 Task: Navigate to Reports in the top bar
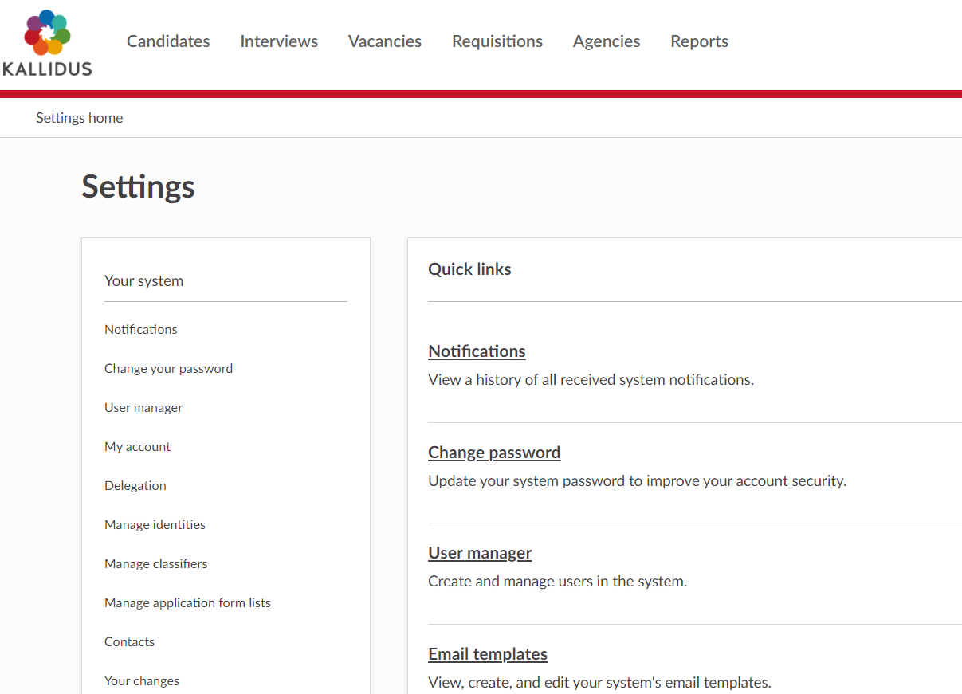(699, 41)
